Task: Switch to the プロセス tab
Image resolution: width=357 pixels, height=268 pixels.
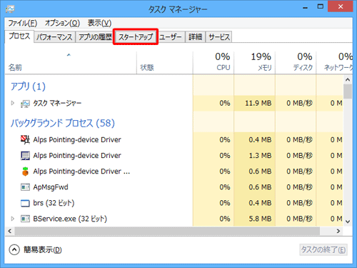Action: [19, 36]
